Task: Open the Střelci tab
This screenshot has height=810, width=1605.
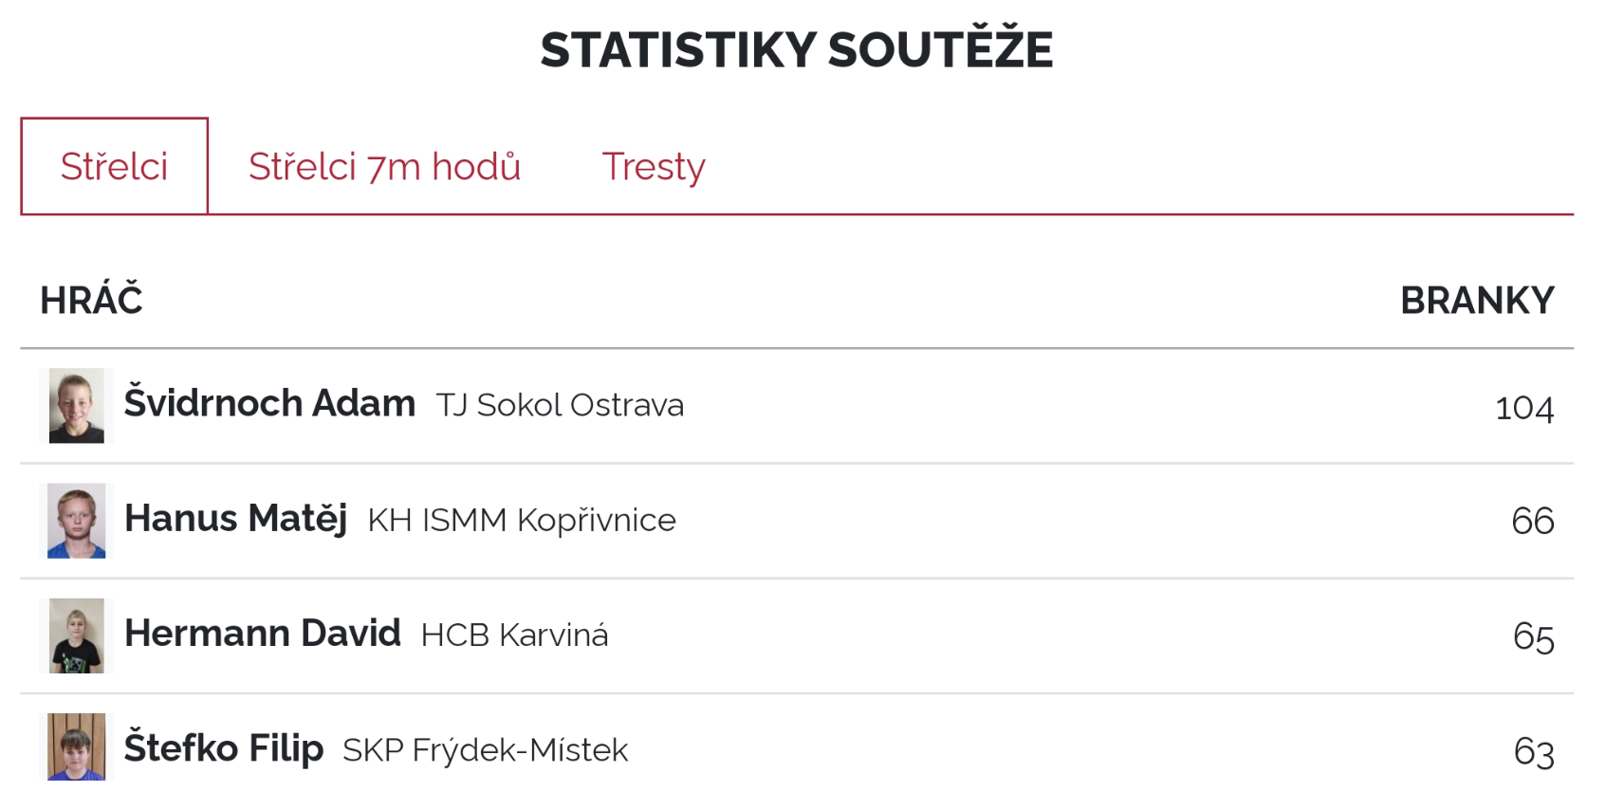Action: tap(115, 167)
